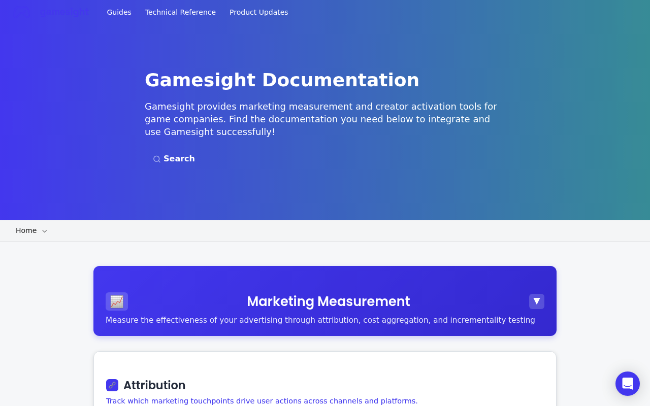Screen dimensions: 650x406
Task: Open the Technical Reference navigation item
Action: click(180, 12)
